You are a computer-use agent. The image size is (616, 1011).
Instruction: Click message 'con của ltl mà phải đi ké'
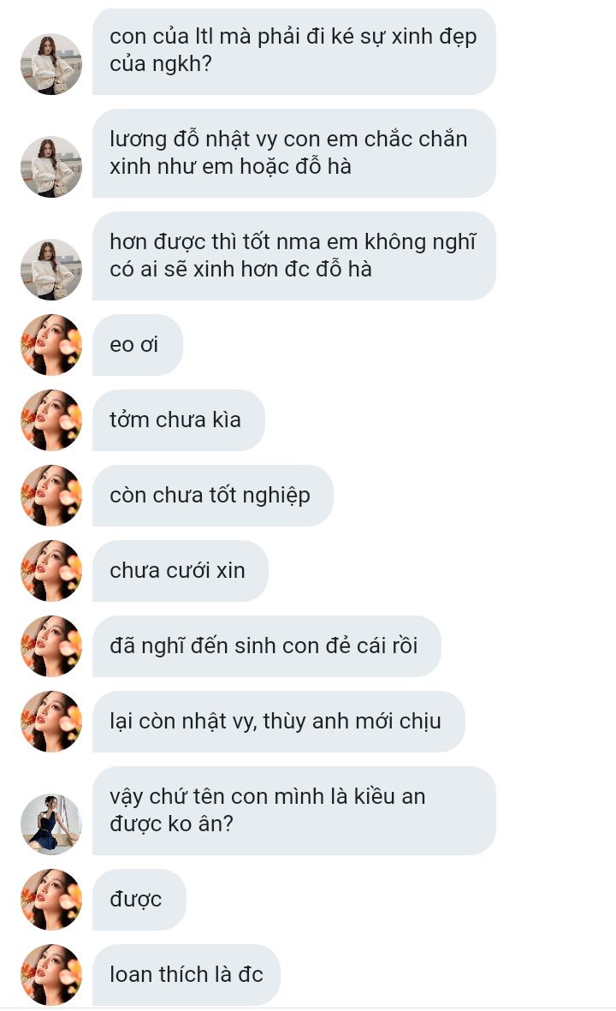tap(293, 51)
